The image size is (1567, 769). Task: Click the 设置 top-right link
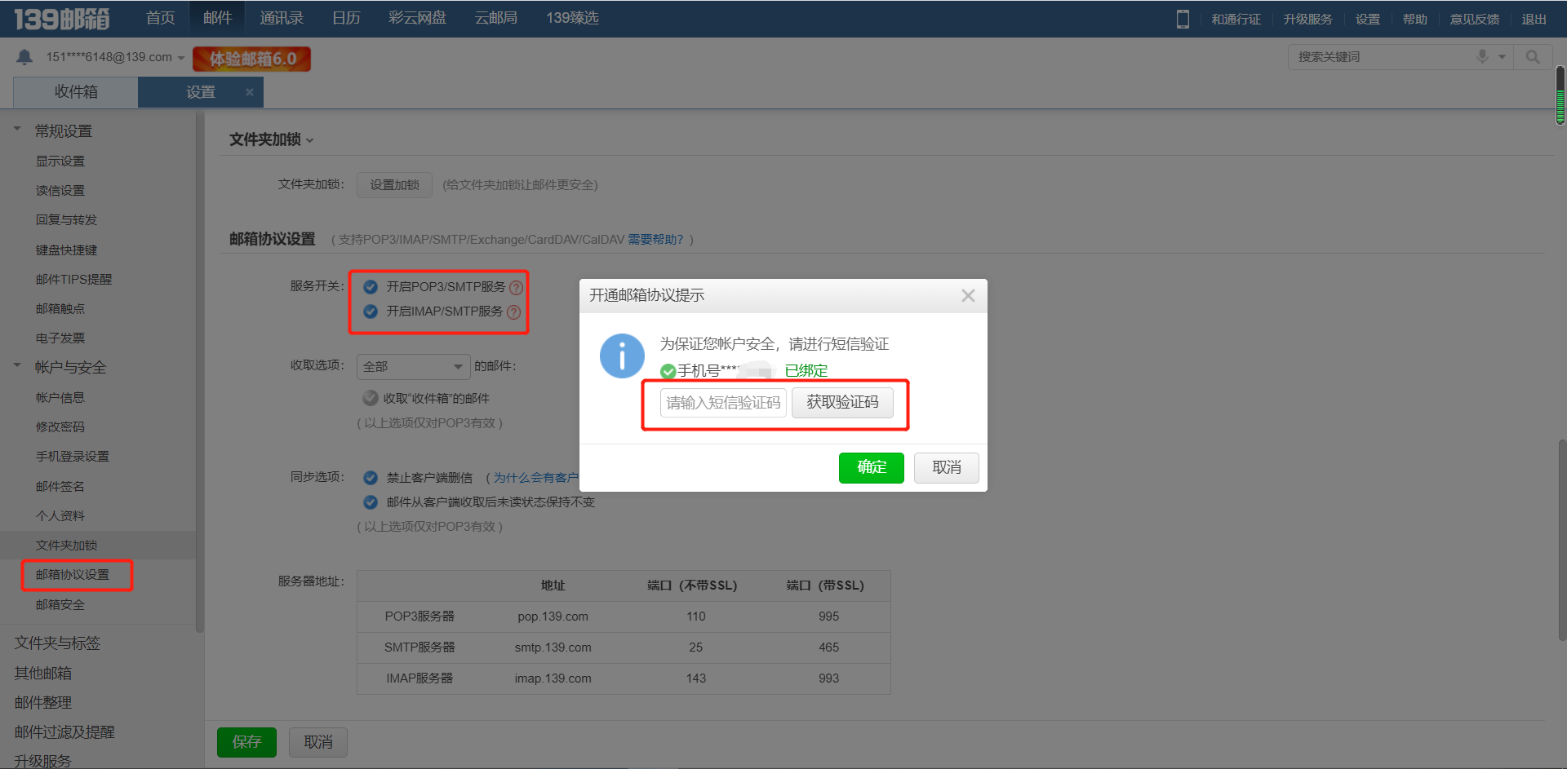pos(1368,20)
